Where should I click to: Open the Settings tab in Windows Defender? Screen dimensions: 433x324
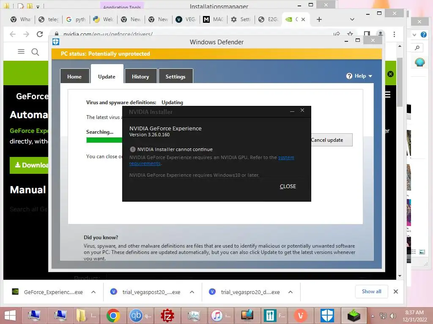point(175,76)
